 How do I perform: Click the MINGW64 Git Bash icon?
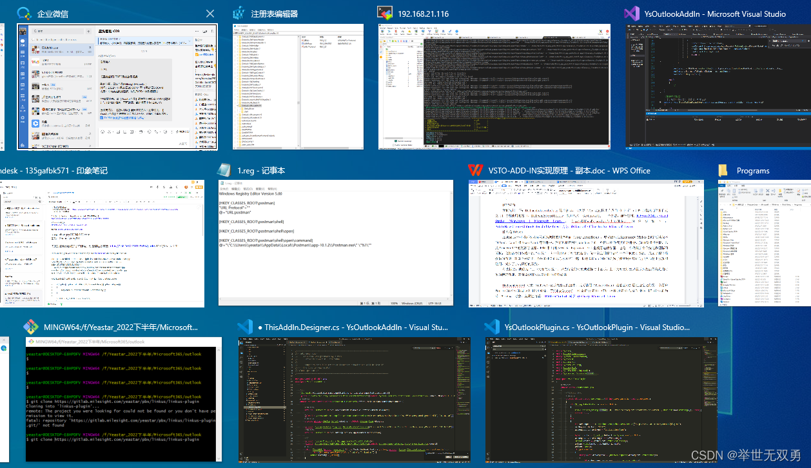31,327
